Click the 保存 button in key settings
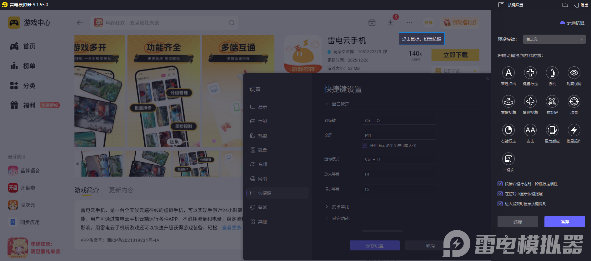 pyautogui.click(x=565, y=222)
